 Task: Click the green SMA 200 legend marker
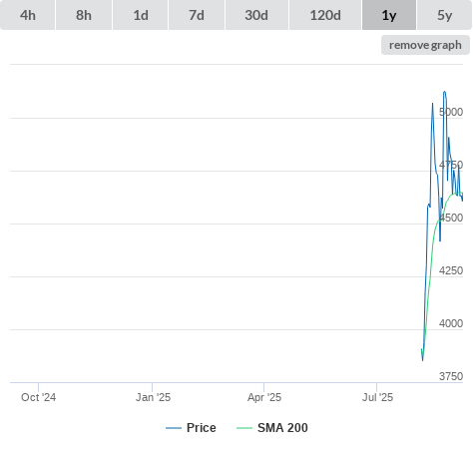click(x=244, y=428)
